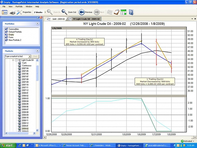Click the markets tree scroll right arrow
Image resolution: width=197 pixels, height=148 pixels.
pyautogui.click(x=34, y=133)
